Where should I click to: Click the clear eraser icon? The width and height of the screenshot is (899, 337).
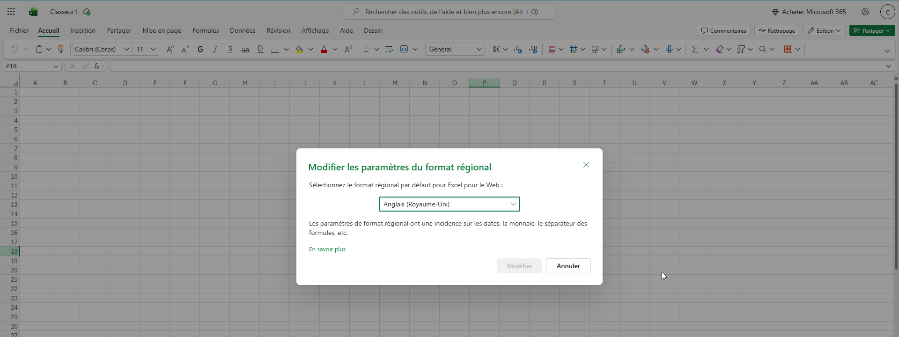click(720, 49)
